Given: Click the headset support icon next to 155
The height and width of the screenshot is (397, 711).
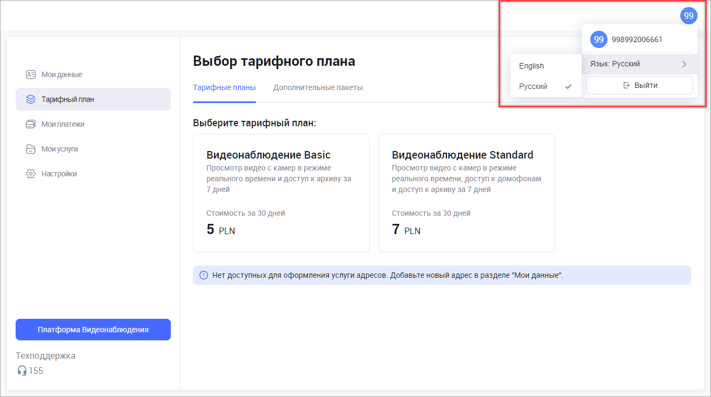Looking at the screenshot, I should pos(22,371).
